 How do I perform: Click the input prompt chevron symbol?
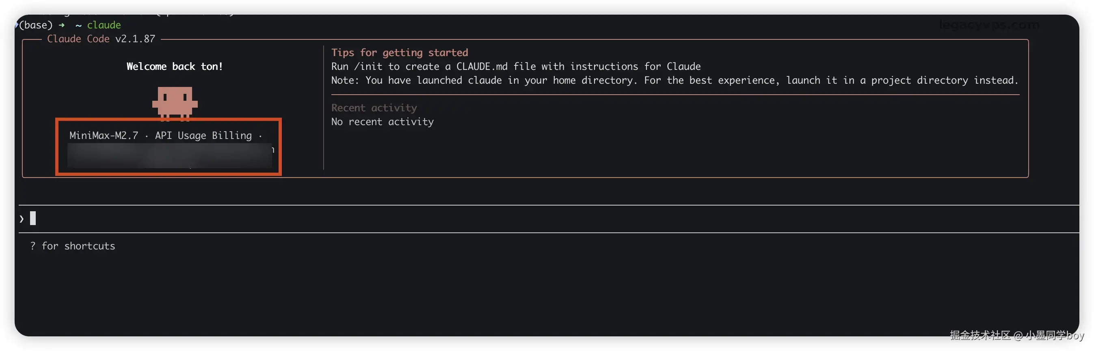pos(22,219)
